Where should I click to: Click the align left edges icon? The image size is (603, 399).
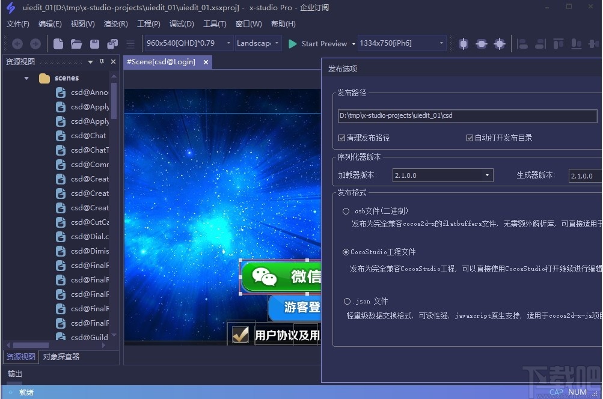(522, 43)
